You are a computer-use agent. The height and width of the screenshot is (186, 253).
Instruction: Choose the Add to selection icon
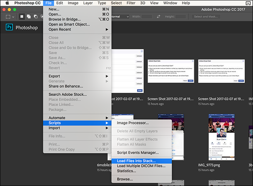[x=29, y=16]
